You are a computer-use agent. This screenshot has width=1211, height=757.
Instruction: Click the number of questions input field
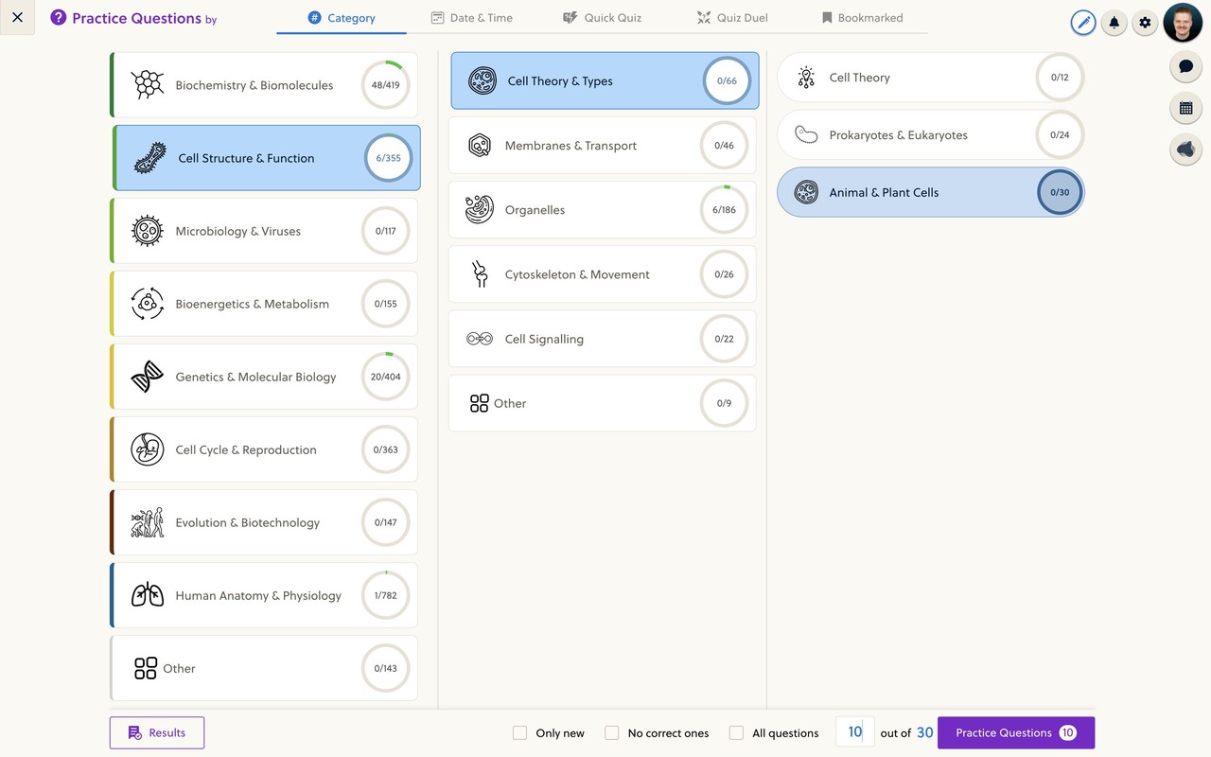click(x=855, y=732)
